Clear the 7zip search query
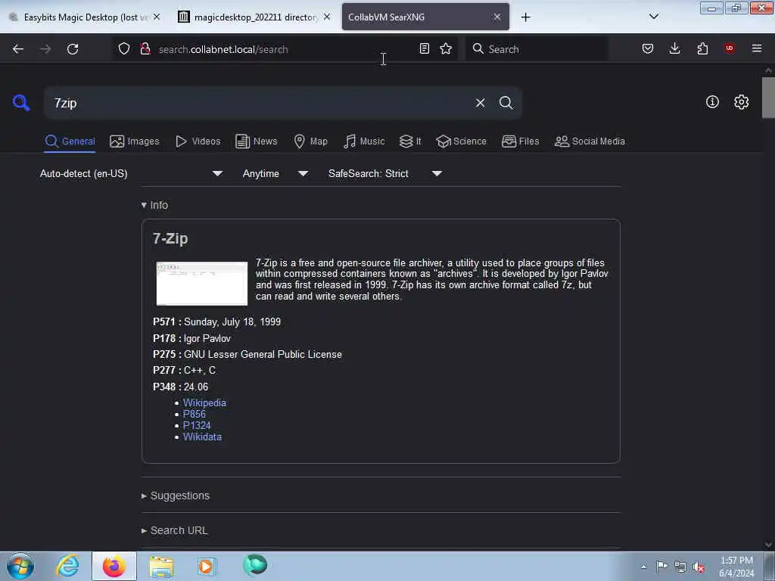The image size is (775, 581). coord(480,103)
